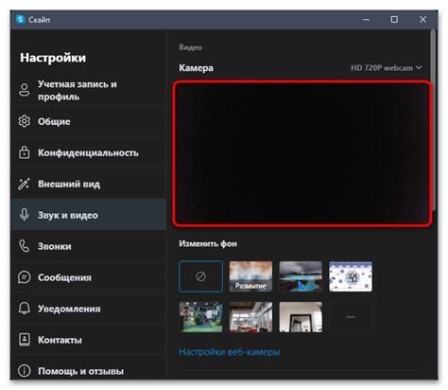Choose the Размытие blur background
The image size is (448, 390).
tap(250, 276)
